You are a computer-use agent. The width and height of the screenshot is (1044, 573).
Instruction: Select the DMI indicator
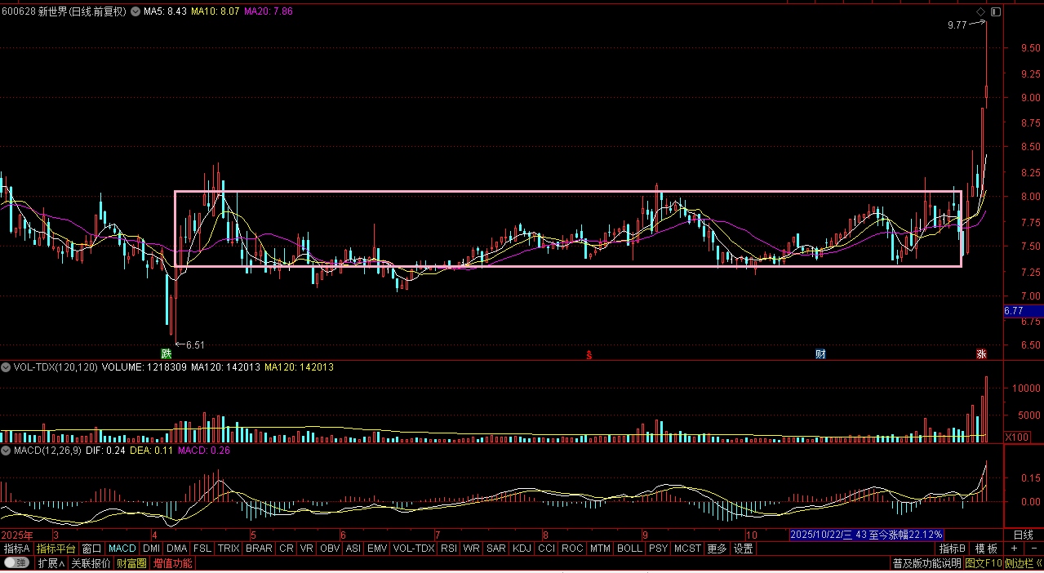point(152,549)
